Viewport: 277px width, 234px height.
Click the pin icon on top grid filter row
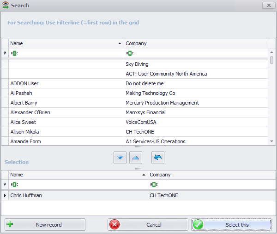point(5,53)
